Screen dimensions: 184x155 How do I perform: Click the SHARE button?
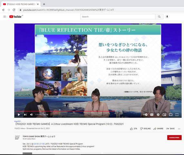[x=159, y=129]
